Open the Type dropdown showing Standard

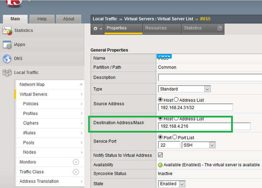tap(184, 89)
